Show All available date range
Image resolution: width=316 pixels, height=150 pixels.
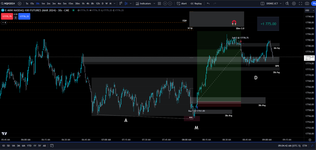click(x=44, y=145)
